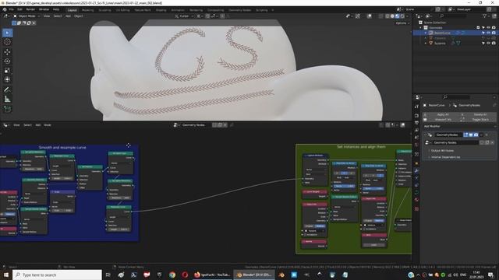Expand the Output Attributes subpanel
This screenshot has width=499, height=280.
[x=442, y=150]
